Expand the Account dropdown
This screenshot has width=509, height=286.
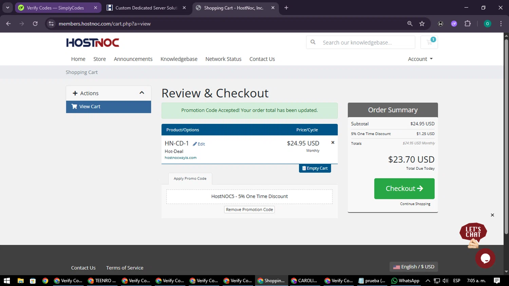pyautogui.click(x=420, y=59)
